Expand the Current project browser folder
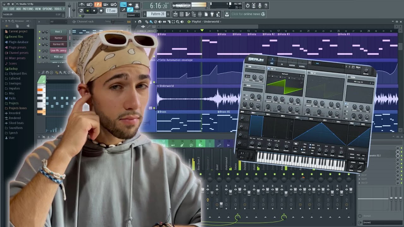Screen dimensions: 404x227 [x=18, y=32]
